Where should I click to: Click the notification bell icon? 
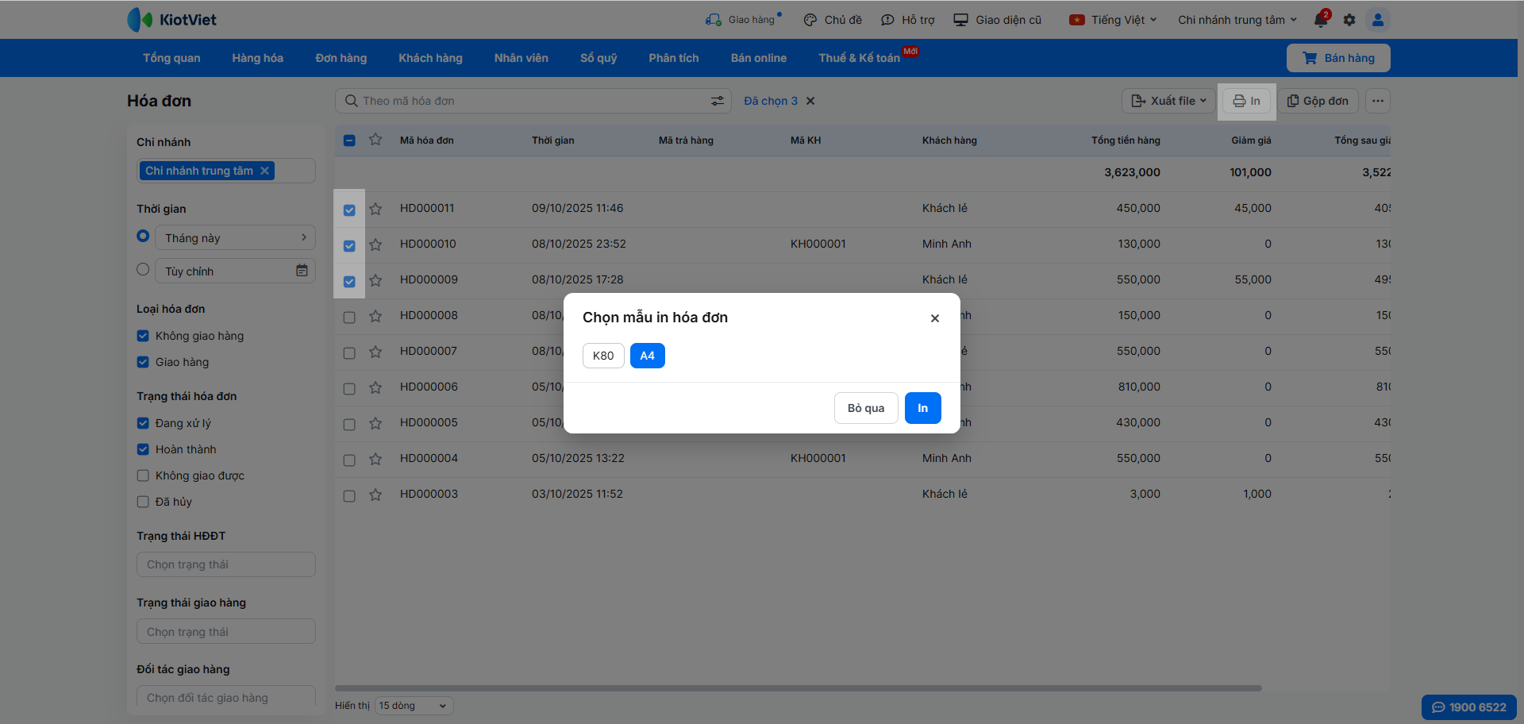[1321, 20]
